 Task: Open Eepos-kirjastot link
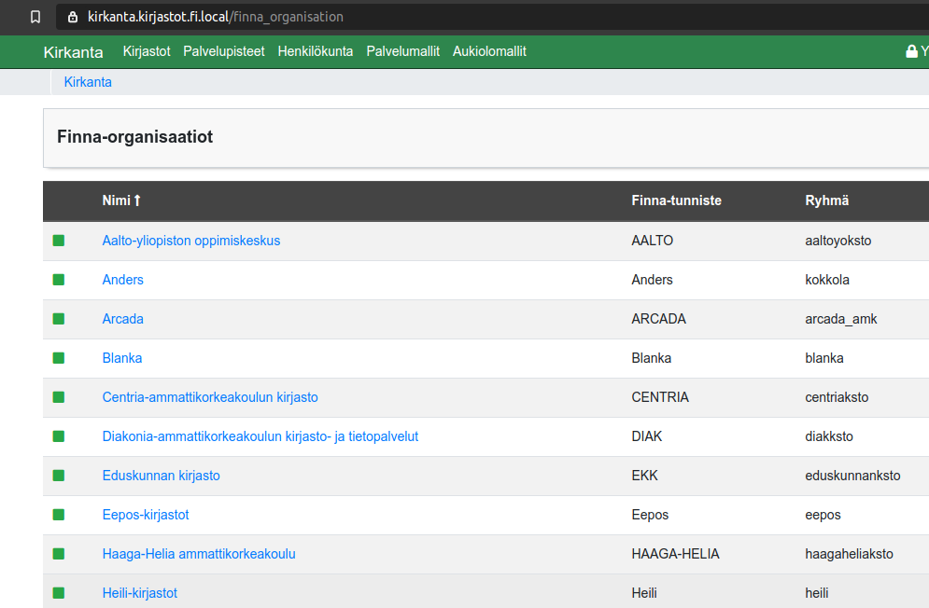tap(145, 515)
